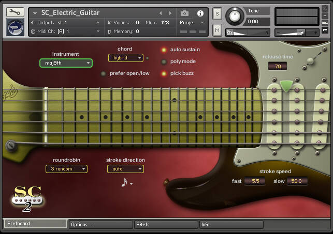Enable prefer open/low
The height and width of the screenshot is (234, 333).
coord(103,74)
